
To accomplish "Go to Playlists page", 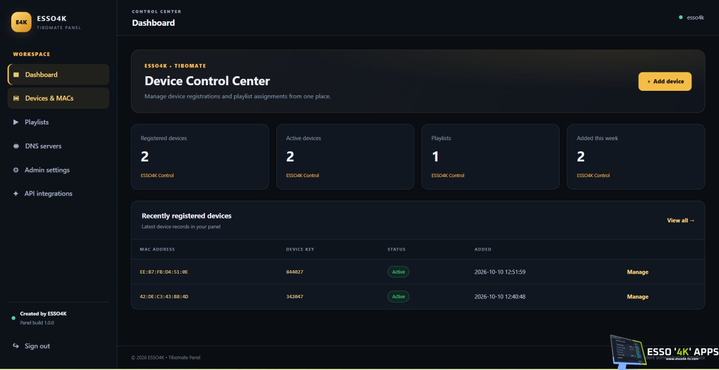I will click(x=58, y=122).
